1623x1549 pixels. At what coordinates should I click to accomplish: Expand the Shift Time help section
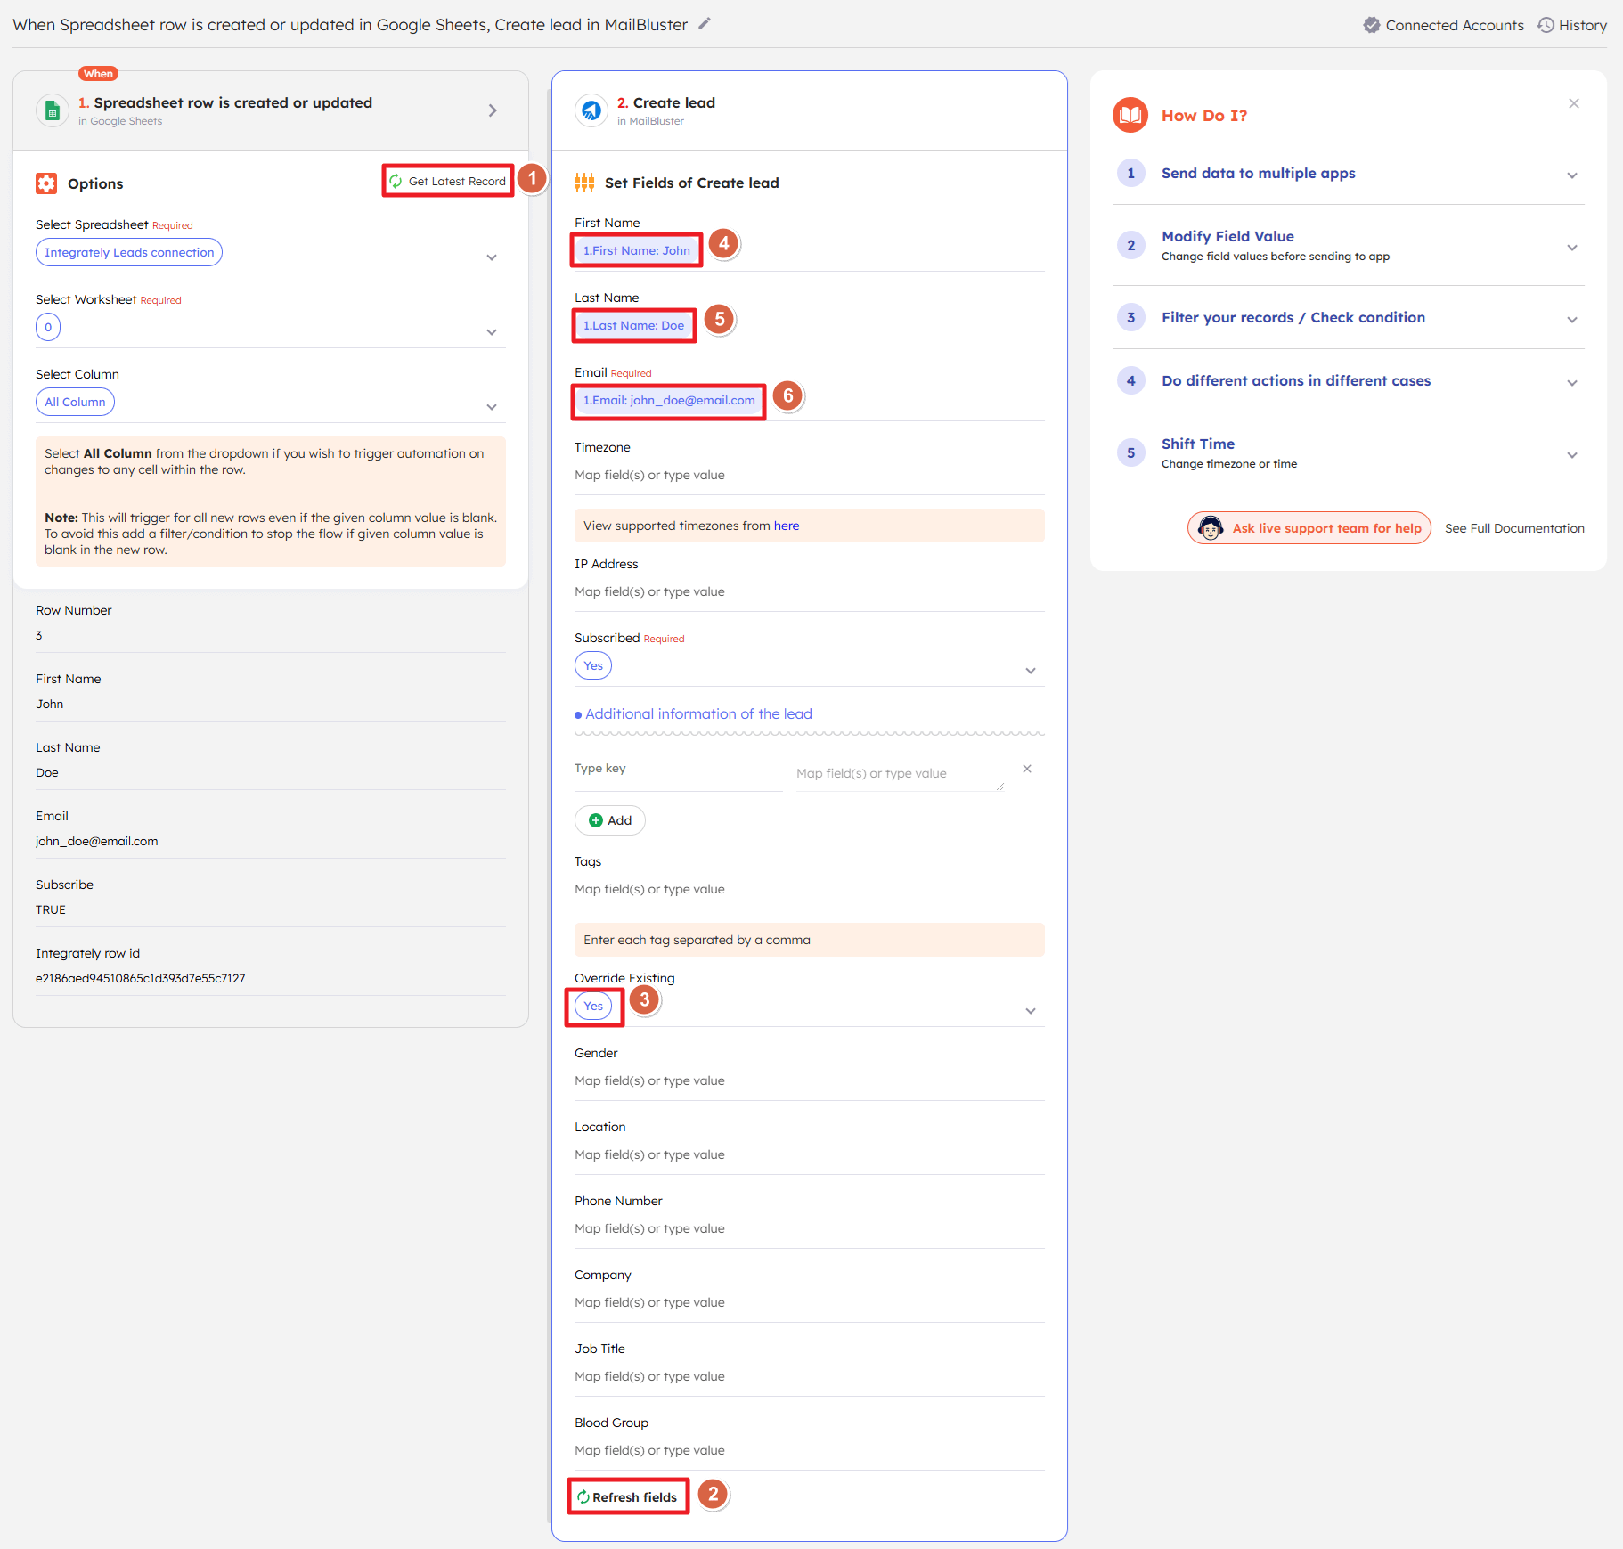click(1571, 454)
